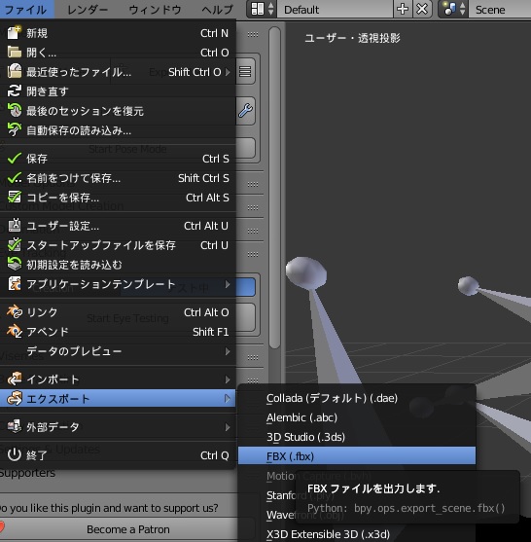Click the wrench icon button in panel
The image size is (531, 542).
coord(246,111)
